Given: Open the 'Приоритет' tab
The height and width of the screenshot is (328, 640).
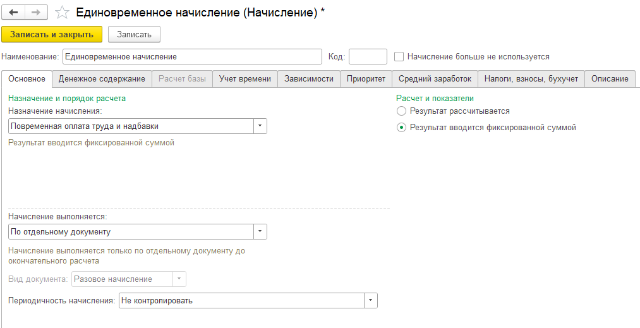Looking at the screenshot, I should [366, 79].
